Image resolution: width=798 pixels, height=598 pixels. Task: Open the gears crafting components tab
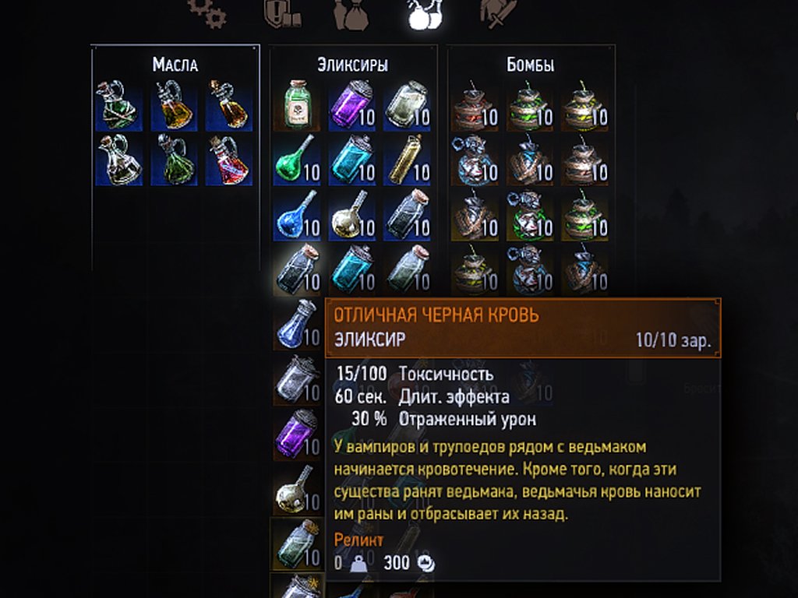tap(207, 12)
